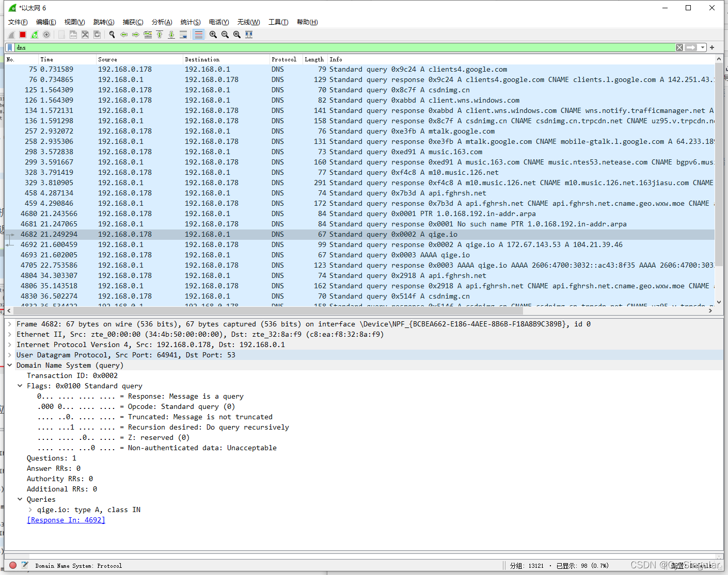This screenshot has width=728, height=575.
Task: Select packet 4692 response for qige.io
Action: pos(359,244)
